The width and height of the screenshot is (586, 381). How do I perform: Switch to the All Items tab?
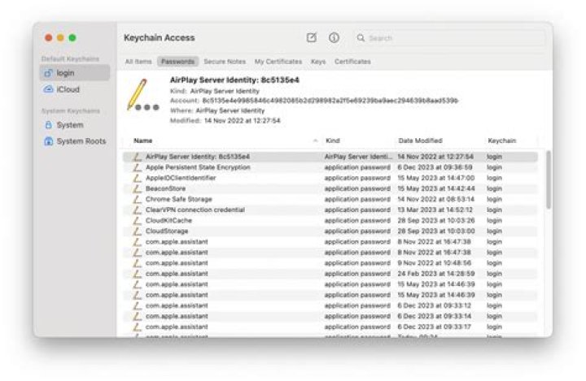coord(138,62)
